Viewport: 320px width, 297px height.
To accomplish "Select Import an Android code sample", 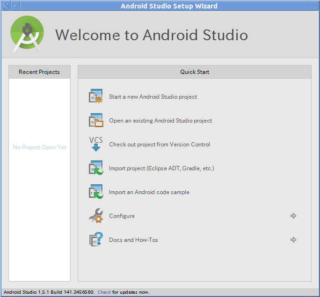I will tap(149, 192).
